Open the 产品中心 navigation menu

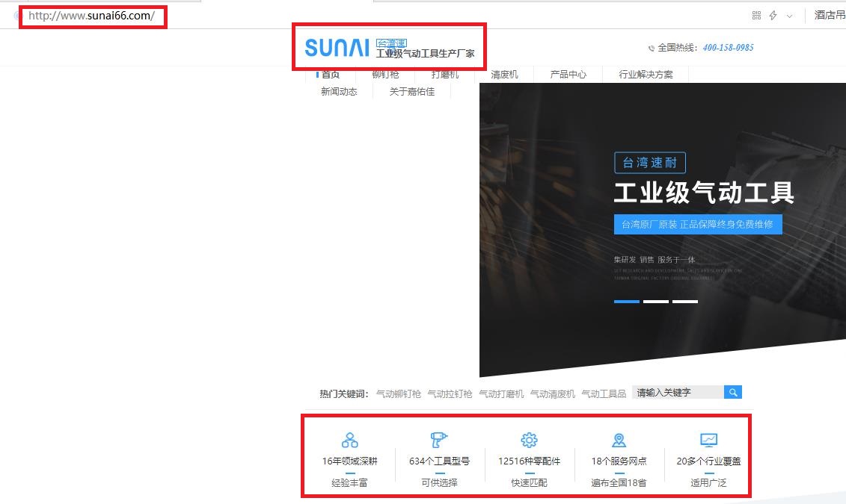(568, 75)
